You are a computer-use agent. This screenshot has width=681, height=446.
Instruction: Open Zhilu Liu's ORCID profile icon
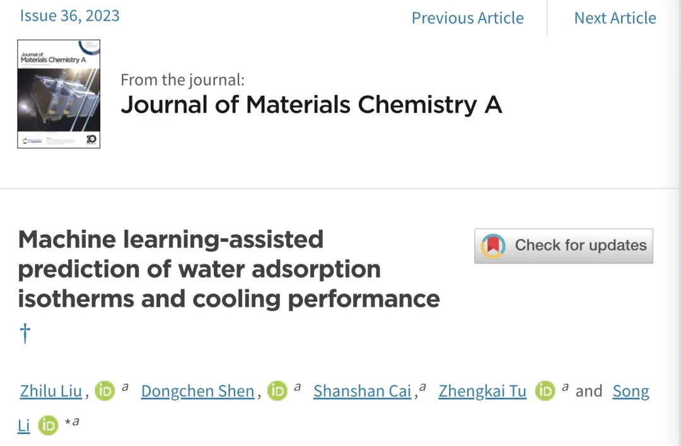pyautogui.click(x=105, y=391)
